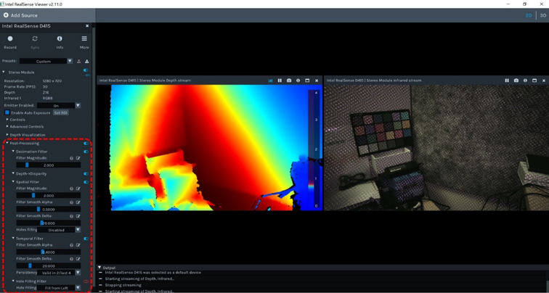Toggle the Stereo Module on/off switch

tap(86, 72)
